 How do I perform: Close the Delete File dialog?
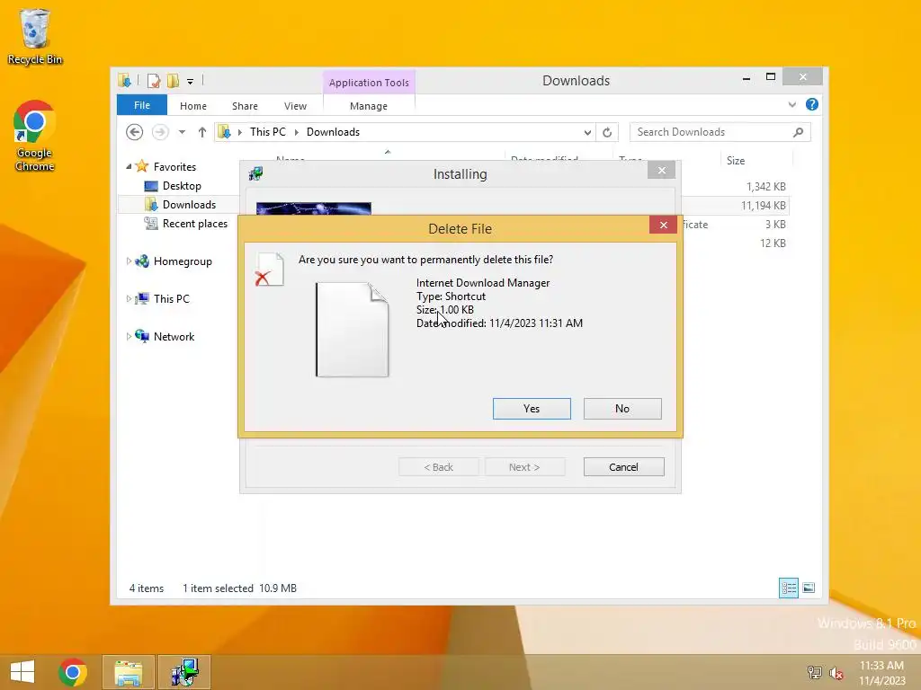coord(663,225)
